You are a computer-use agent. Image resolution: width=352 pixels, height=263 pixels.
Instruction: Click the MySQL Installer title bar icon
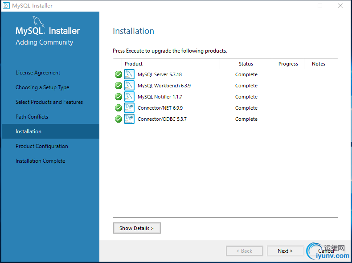(6, 6)
